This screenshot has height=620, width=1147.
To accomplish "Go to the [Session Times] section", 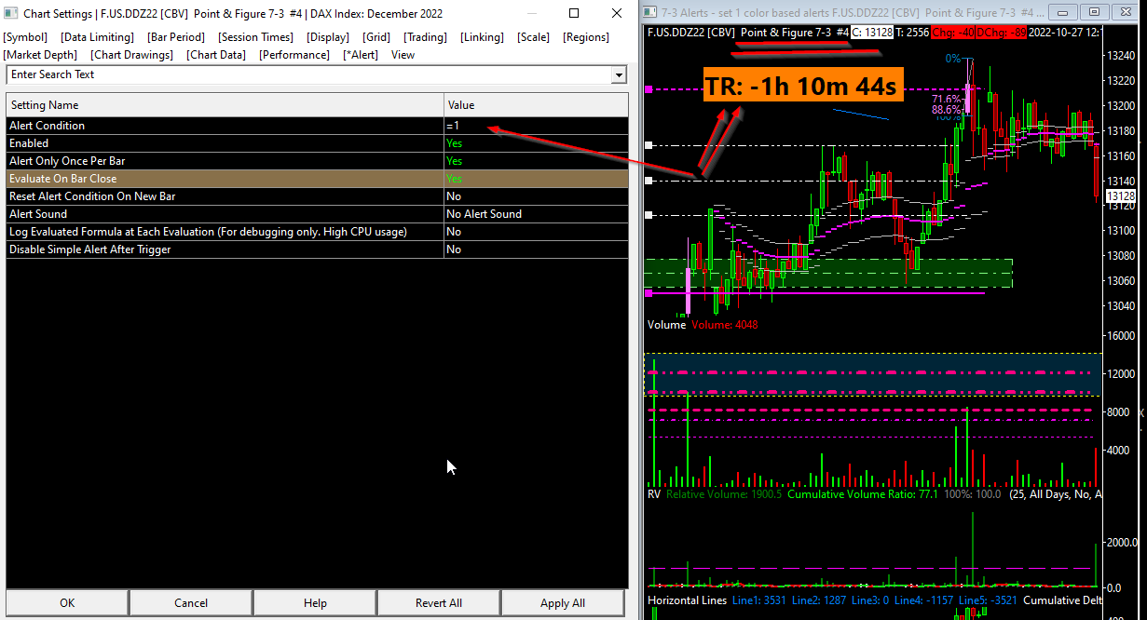I will [256, 37].
